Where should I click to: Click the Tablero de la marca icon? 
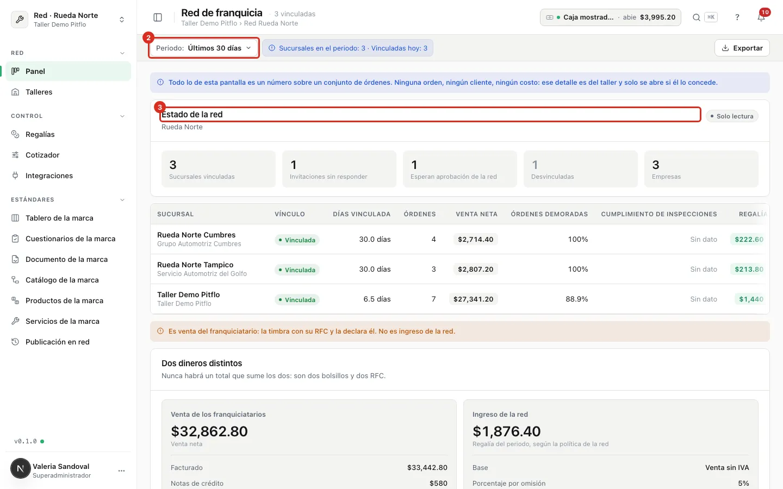click(15, 218)
